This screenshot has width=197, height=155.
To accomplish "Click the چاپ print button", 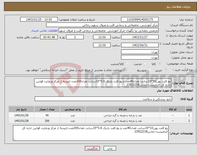I will coord(110,148).
